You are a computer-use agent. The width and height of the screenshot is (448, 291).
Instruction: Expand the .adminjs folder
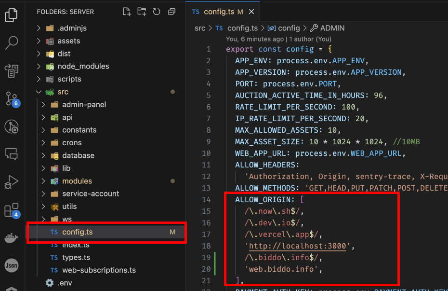(x=39, y=28)
